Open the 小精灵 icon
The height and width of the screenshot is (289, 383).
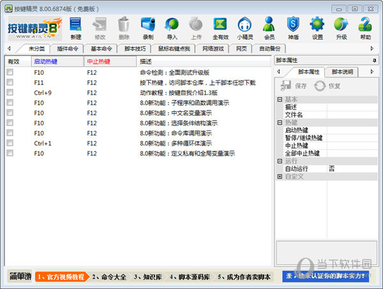[244, 28]
